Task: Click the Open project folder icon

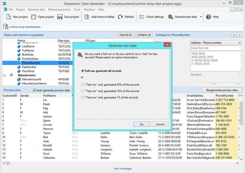Action: tap(34, 17)
